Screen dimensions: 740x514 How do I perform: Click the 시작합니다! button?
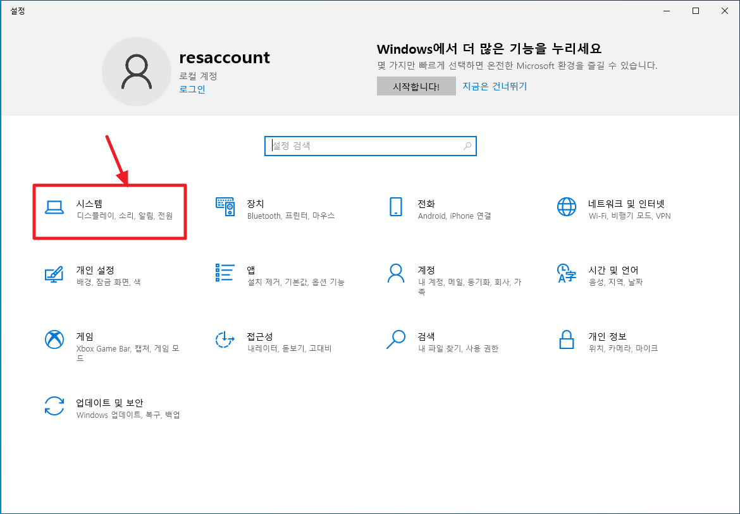pyautogui.click(x=416, y=86)
